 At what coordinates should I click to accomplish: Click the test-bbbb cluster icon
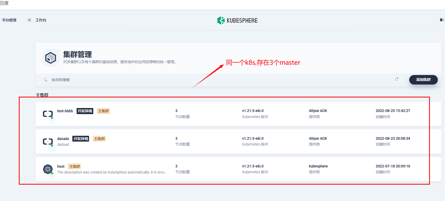48,114
